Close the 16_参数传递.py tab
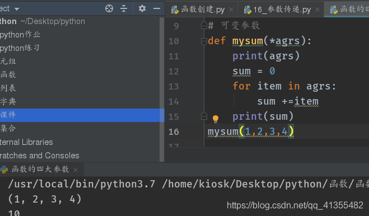 (317, 10)
